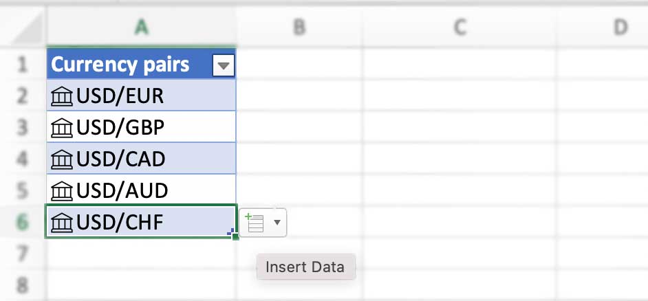The height and width of the screenshot is (301, 648).
Task: Click empty cell B2
Action: (x=299, y=96)
